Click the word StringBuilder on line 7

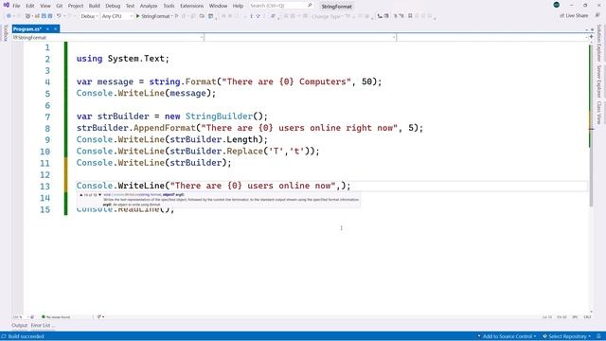(x=219, y=117)
